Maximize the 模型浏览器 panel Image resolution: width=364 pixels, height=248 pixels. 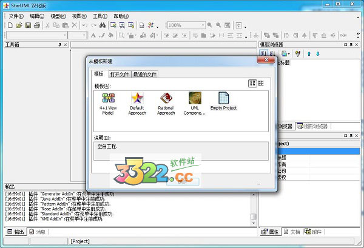click(x=346, y=44)
